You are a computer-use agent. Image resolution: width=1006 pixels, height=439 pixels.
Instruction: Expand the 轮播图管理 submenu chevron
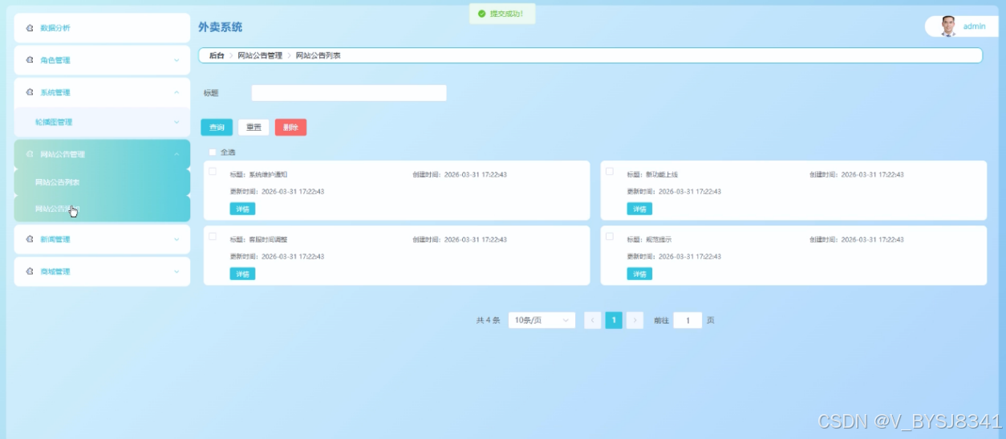point(176,122)
